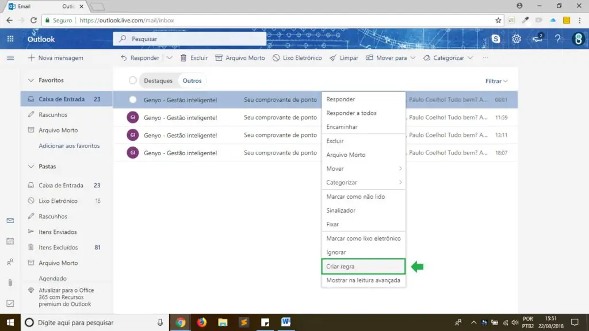The height and width of the screenshot is (331, 589).
Task: Switch to the Outros tab
Action: tap(192, 80)
